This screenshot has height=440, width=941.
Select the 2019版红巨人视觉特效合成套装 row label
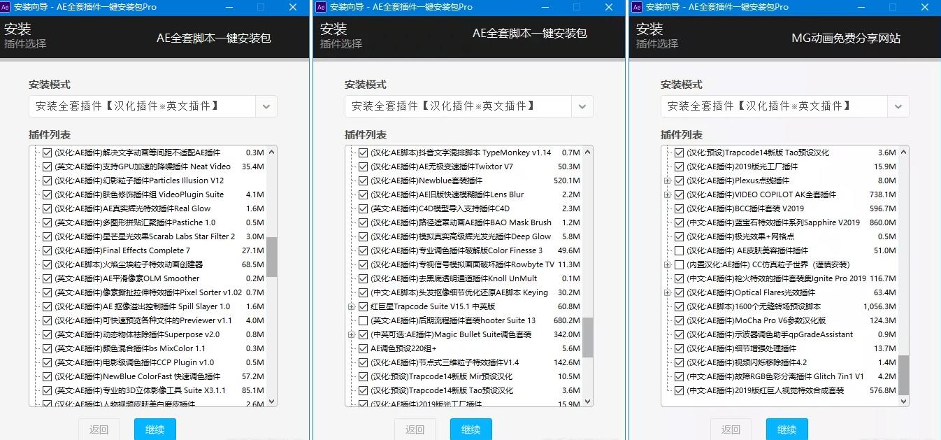(766, 390)
